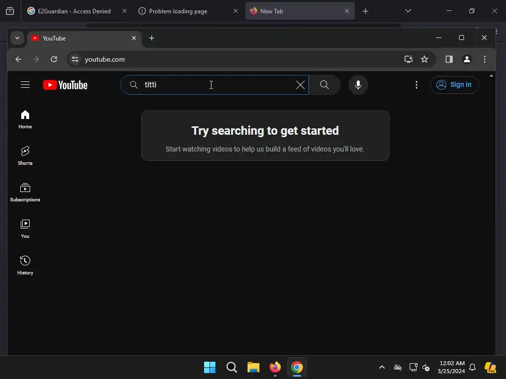This screenshot has width=506, height=379.
Task: Go back in Chrome
Action: pos(18,59)
